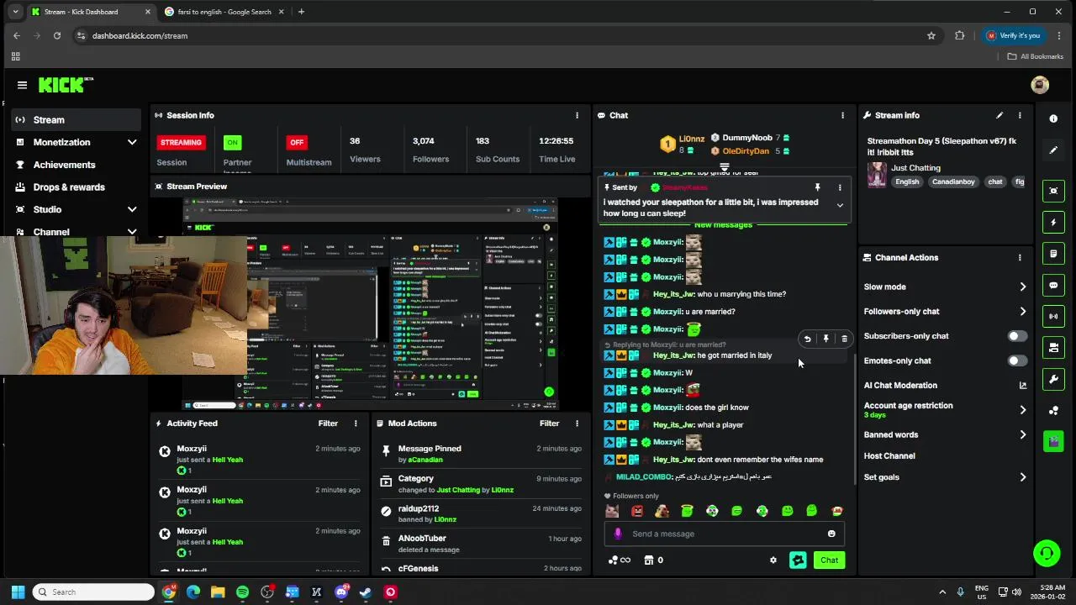This screenshot has height=605, width=1076.
Task: Open Channel Actions three-dot menu
Action: pos(1020,258)
